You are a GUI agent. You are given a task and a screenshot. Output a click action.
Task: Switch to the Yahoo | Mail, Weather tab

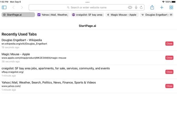[x=53, y=15]
